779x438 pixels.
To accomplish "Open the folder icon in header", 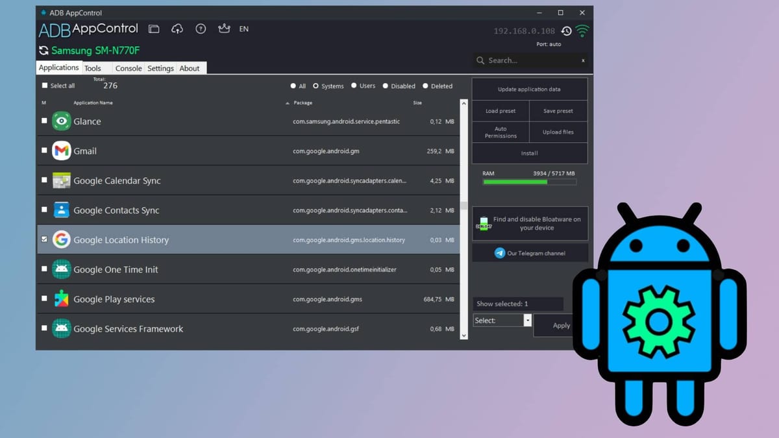I will (154, 29).
